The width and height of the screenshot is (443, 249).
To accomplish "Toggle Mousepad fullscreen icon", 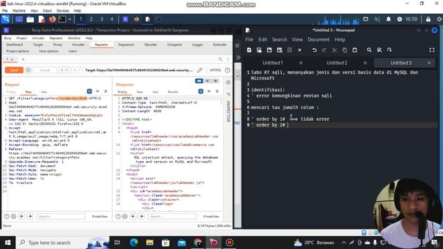I will point(432,50).
